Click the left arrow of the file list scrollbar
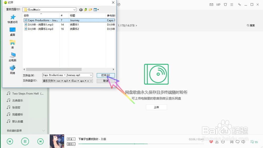263x148 pixels. click(x=24, y=69)
